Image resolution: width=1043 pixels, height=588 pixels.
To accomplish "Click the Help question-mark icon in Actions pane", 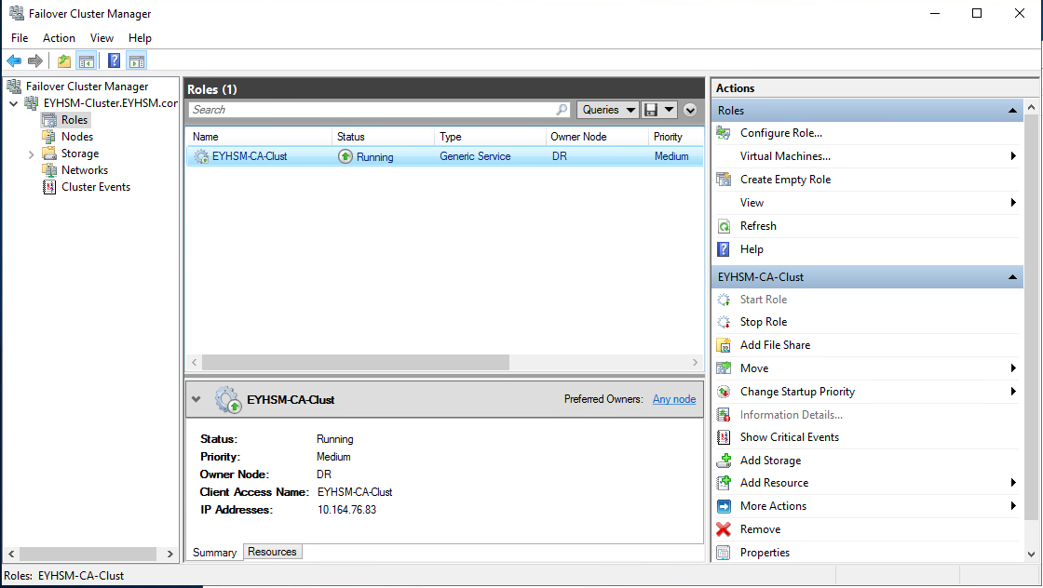I will (724, 249).
